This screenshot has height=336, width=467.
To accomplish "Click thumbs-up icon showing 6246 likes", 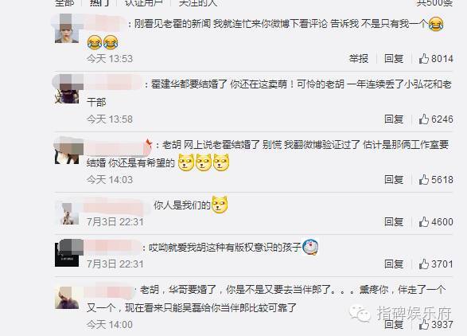I will click(x=424, y=119).
